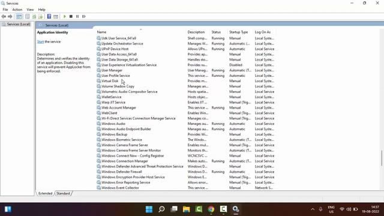
Task: Click the Network S... logon cell
Action: (264, 188)
